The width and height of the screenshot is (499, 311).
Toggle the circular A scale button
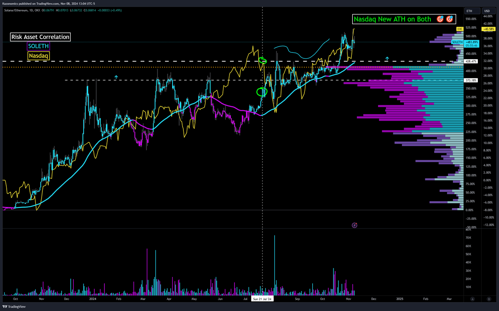tap(473, 299)
